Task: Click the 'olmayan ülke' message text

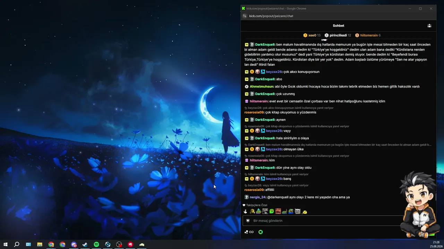Action: tap(293, 149)
